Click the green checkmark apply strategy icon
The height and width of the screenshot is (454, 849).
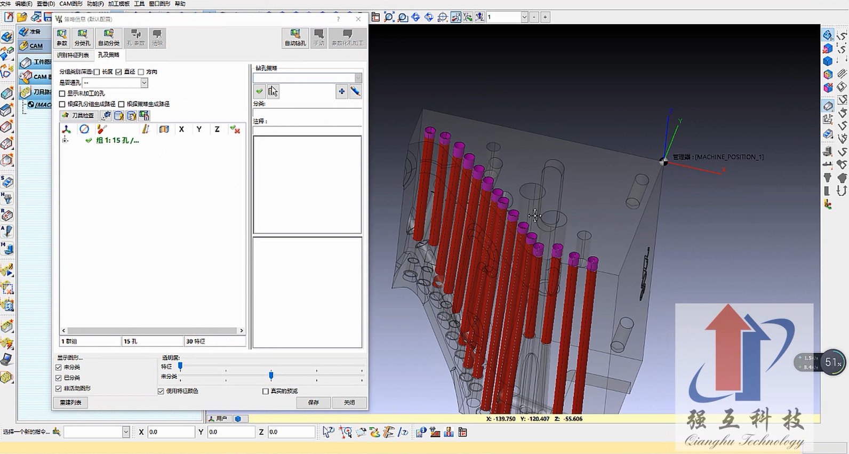click(259, 92)
